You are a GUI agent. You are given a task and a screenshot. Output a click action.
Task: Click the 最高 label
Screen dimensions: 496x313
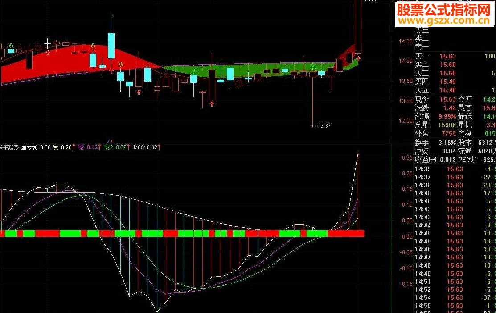click(x=465, y=108)
